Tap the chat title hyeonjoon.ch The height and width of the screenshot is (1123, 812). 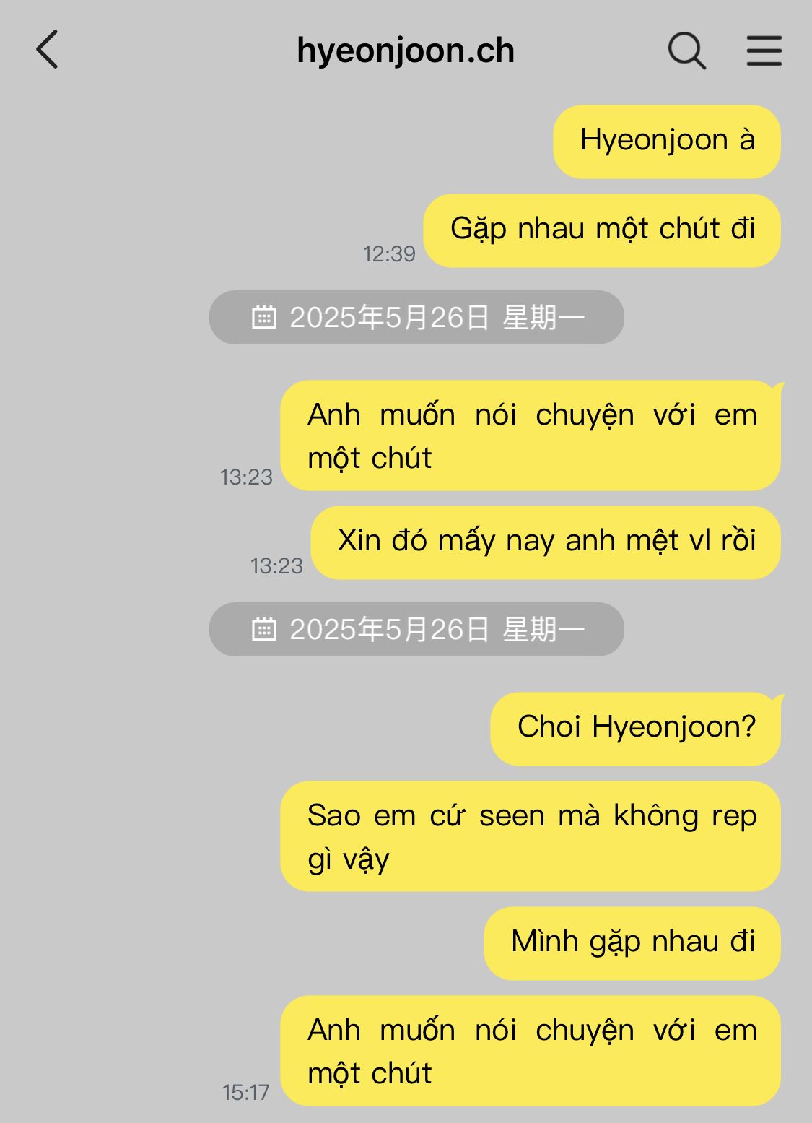(406, 51)
